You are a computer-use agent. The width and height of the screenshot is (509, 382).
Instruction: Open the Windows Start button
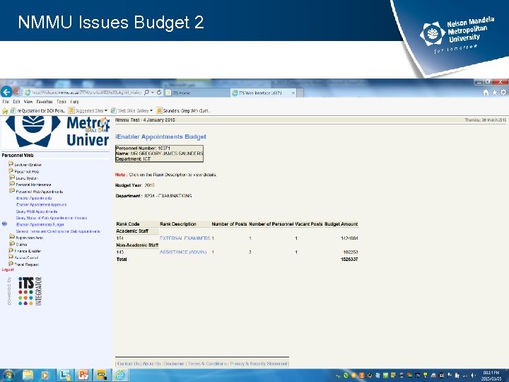[8, 376]
